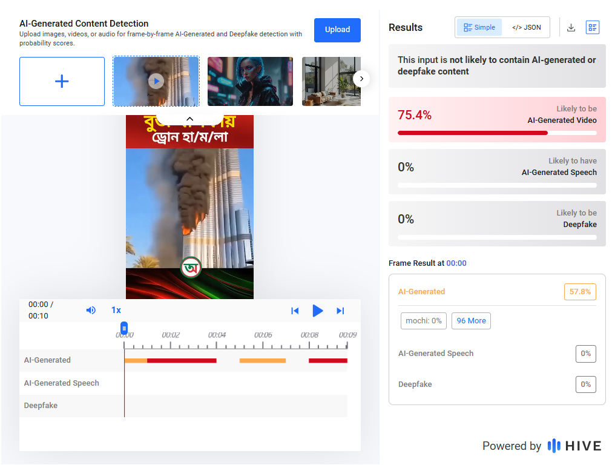Click the timeline playhead handle
This screenshot has width=615, height=465.
(x=124, y=328)
